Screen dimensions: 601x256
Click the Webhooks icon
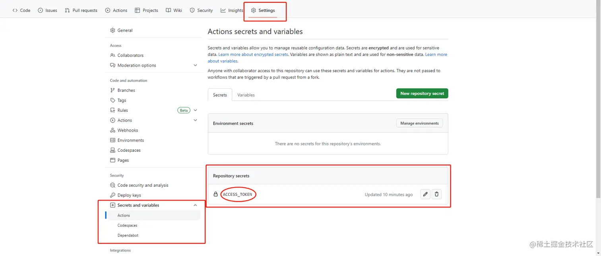112,130
